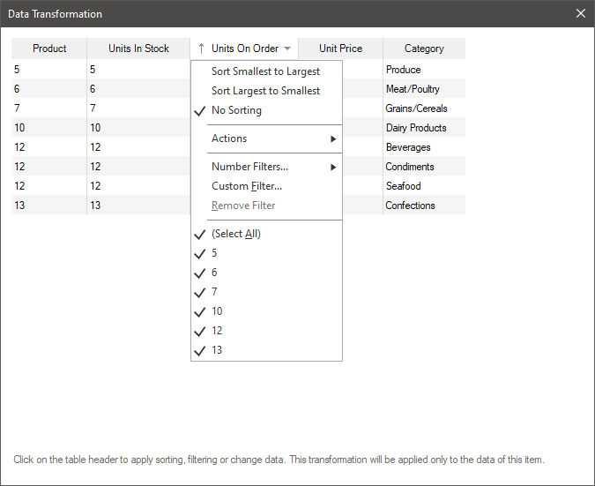This screenshot has height=486, width=595.
Task: Toggle the value 7 filter checkbox
Action: coord(200,292)
